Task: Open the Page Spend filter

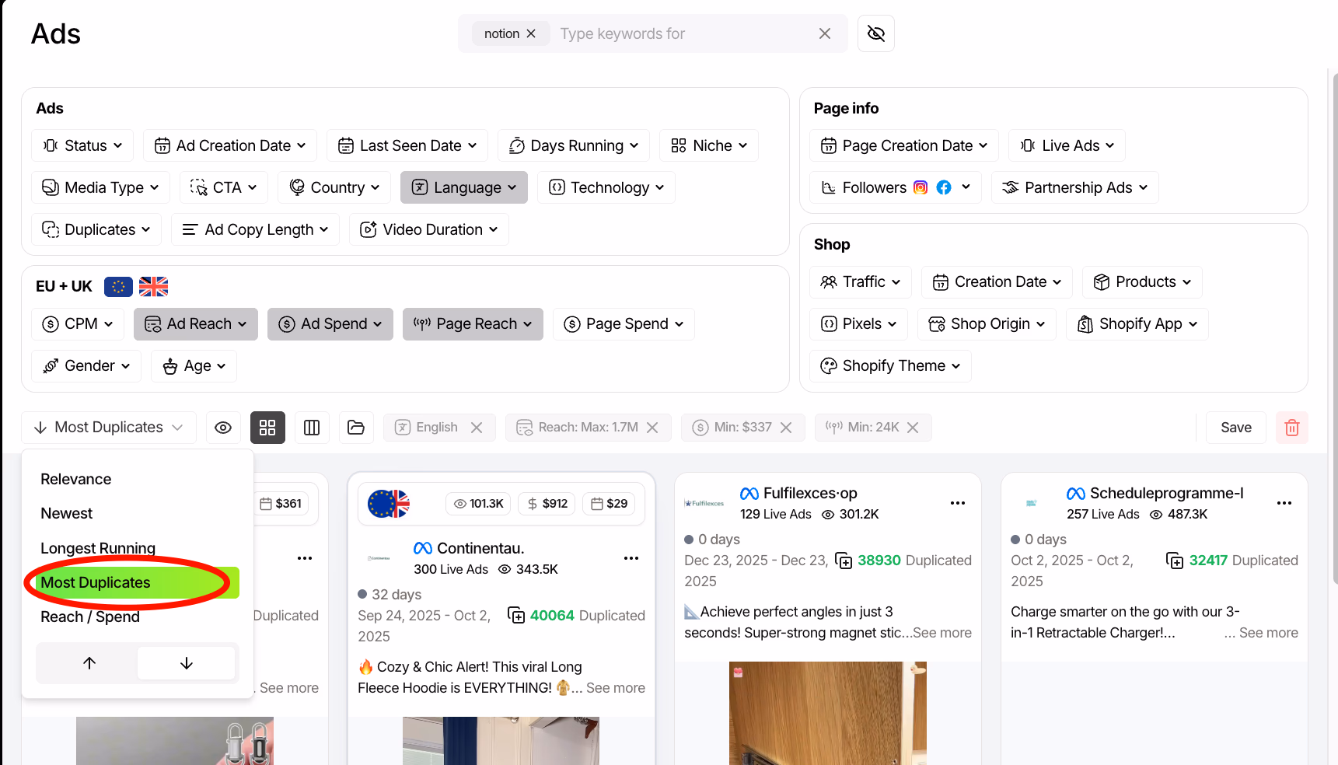Action: pyautogui.click(x=624, y=324)
